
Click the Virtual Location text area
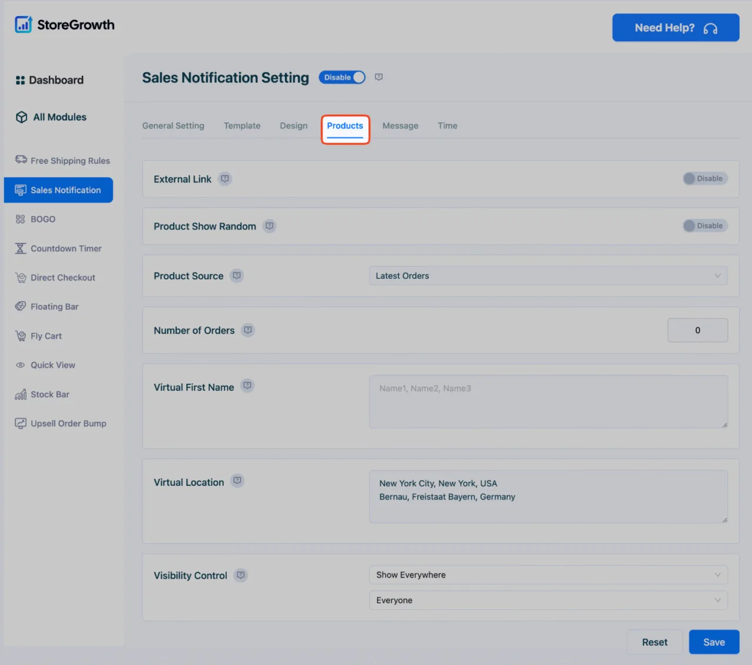[548, 497]
